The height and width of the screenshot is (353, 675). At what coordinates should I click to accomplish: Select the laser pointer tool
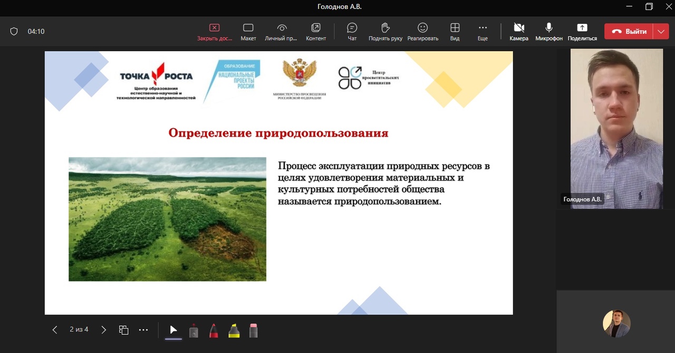pyautogui.click(x=194, y=330)
